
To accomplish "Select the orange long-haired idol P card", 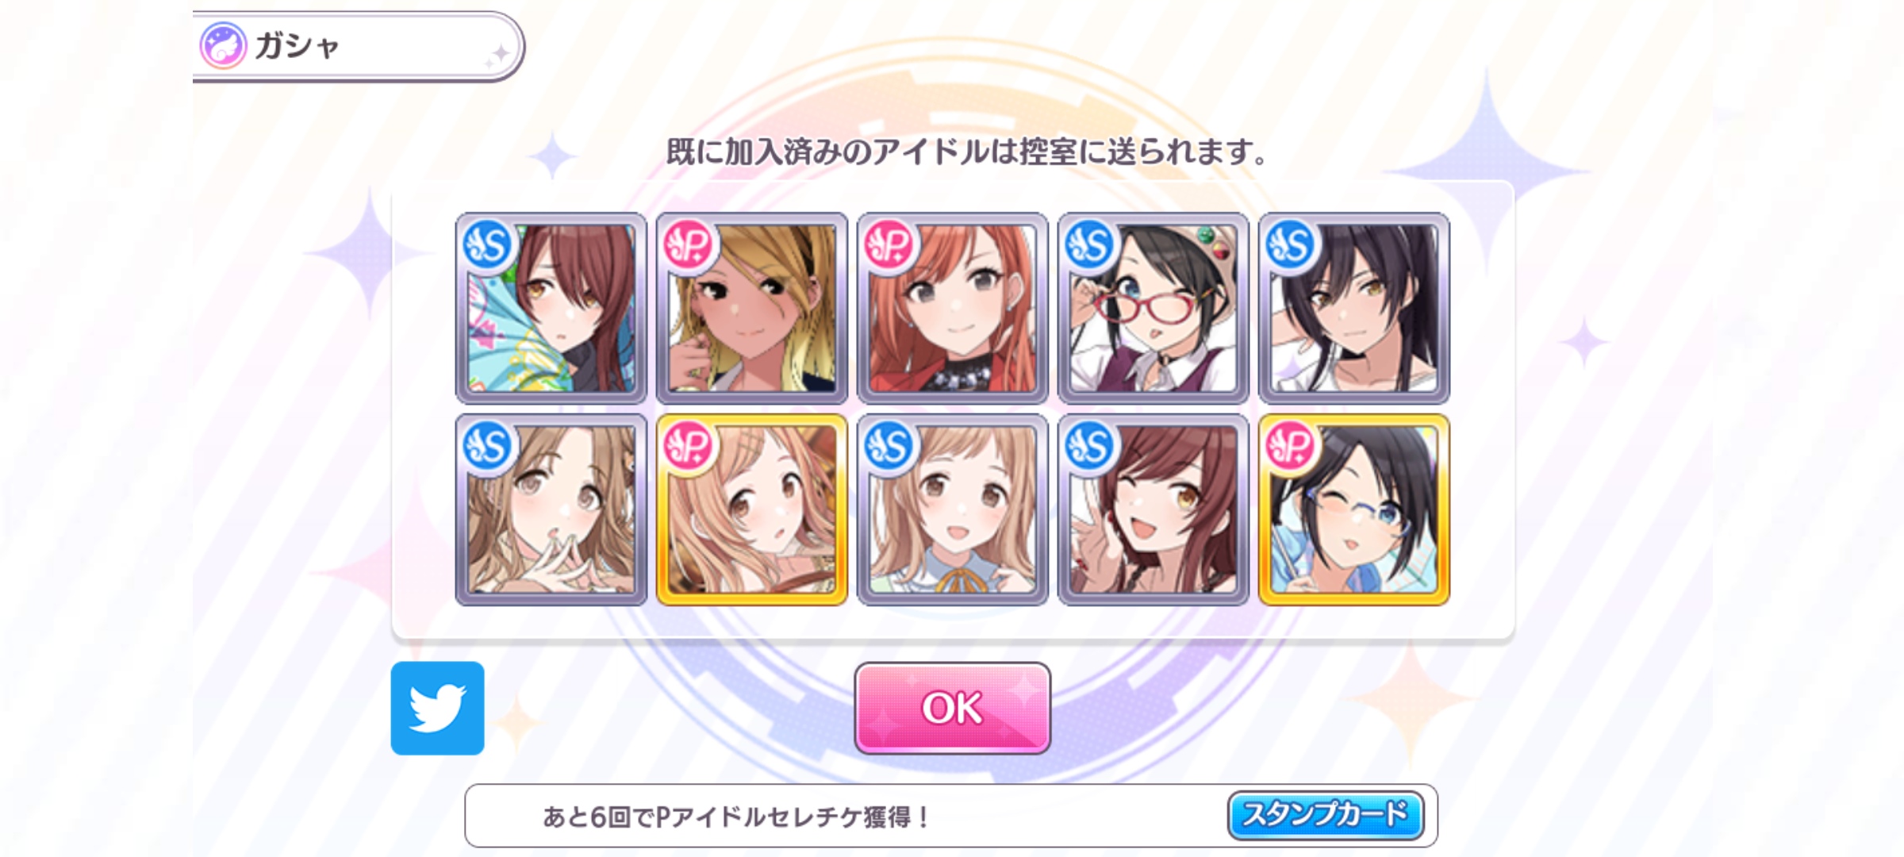I will pos(953,308).
